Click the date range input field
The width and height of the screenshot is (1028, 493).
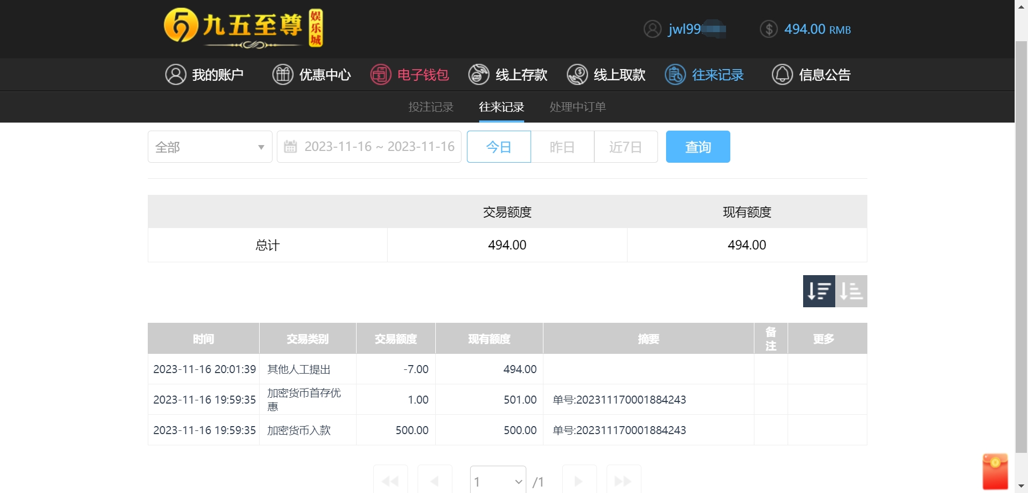click(369, 147)
